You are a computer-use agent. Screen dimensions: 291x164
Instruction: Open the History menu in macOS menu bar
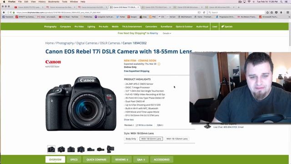tap(42, 2)
